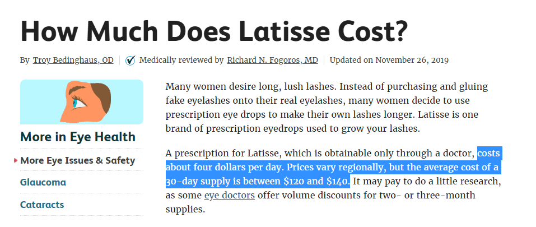
Task: Click the Medically reviewed by label text
Action: 181,61
